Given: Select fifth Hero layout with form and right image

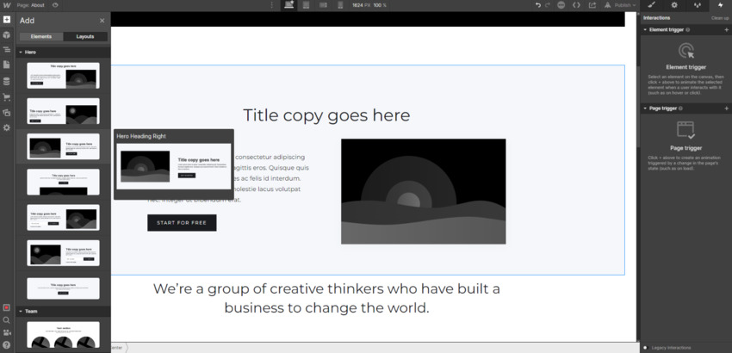Looking at the screenshot, I should pyautogui.click(x=63, y=218).
